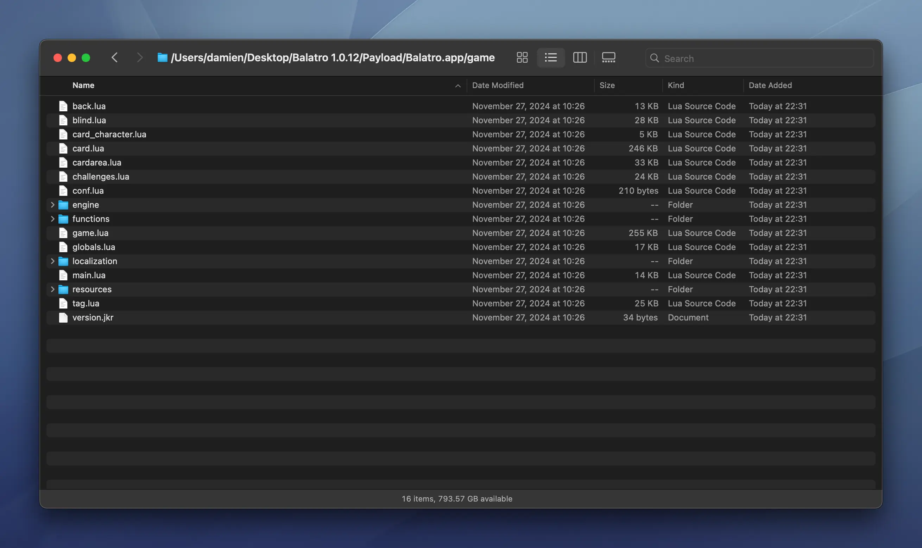
Task: Click the file name main.lua
Action: [89, 275]
